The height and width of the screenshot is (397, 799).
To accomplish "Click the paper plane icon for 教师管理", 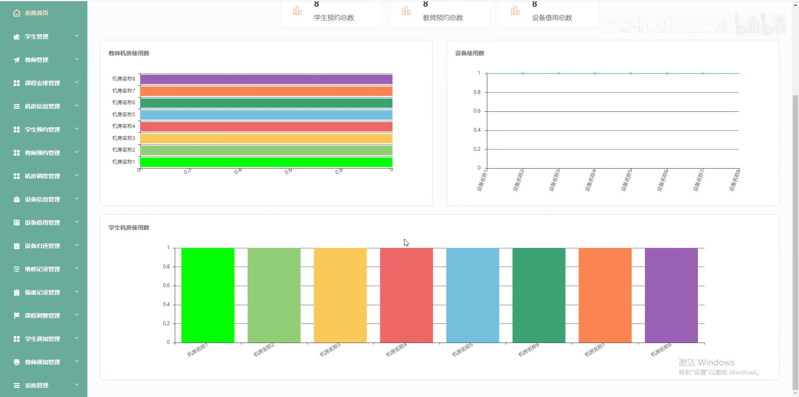I will coord(17,60).
